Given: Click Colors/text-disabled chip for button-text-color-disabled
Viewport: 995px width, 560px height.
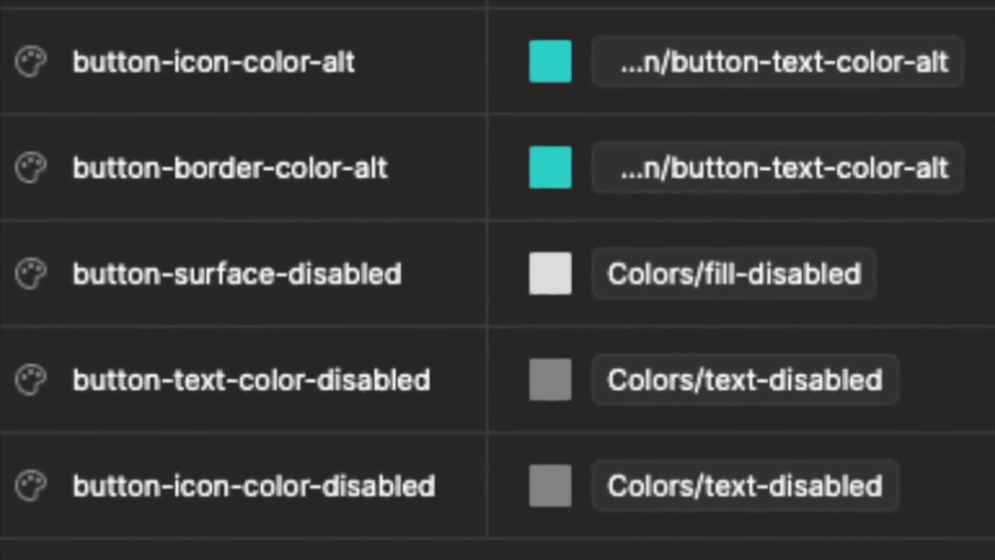Looking at the screenshot, I should (x=745, y=379).
